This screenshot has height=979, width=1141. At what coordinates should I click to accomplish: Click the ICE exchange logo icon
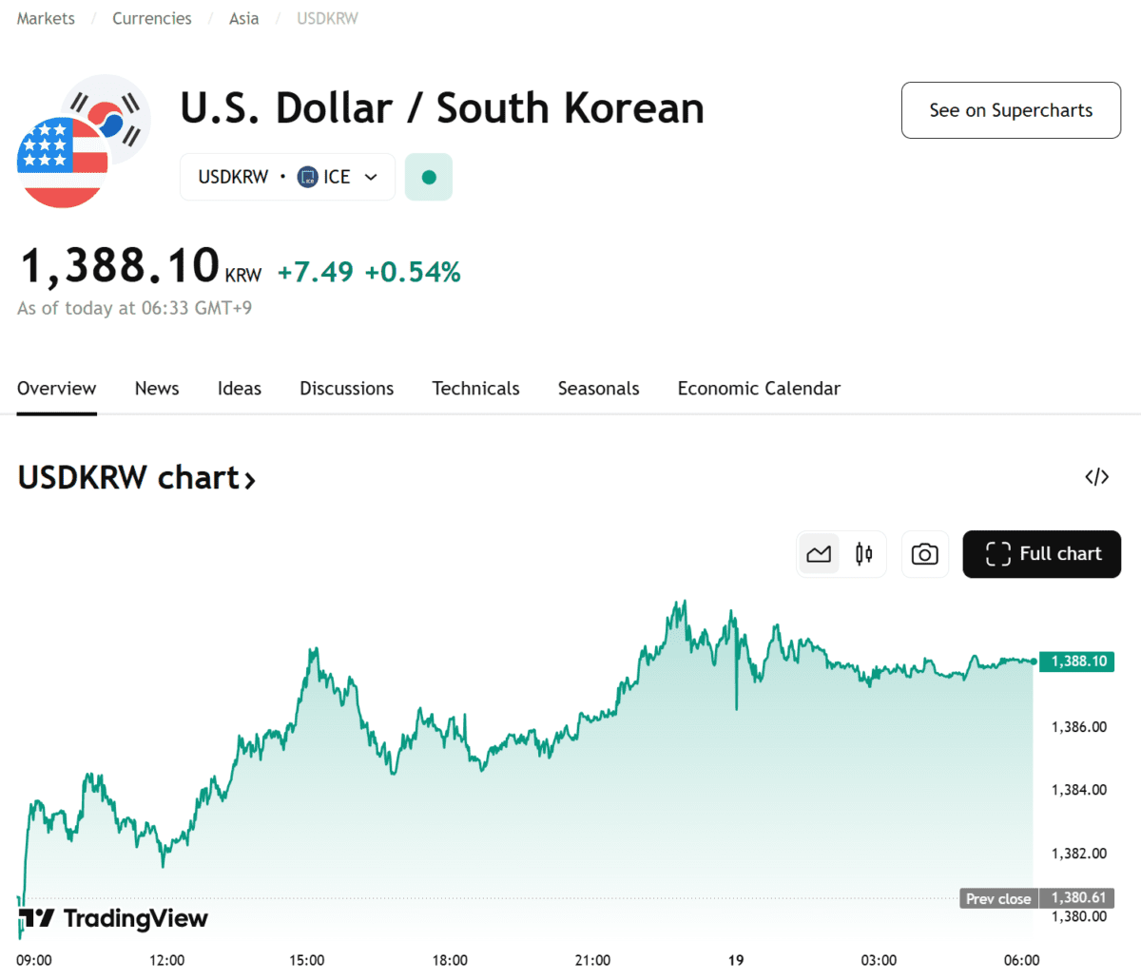308,177
